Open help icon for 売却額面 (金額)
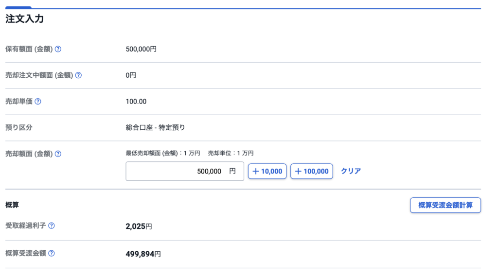 coord(58,154)
